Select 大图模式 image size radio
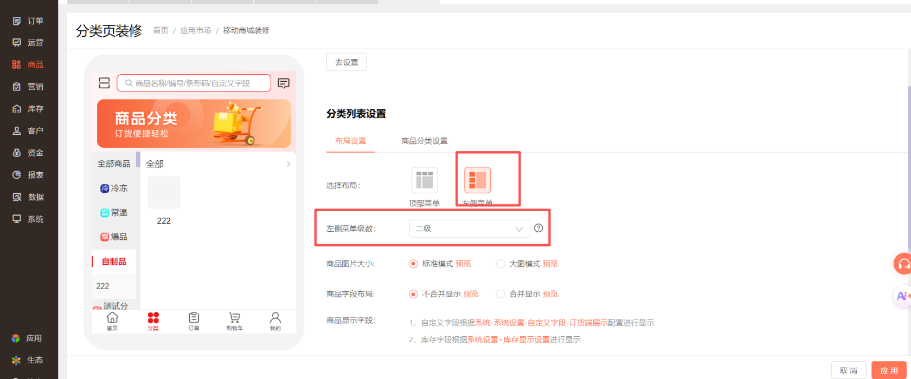Viewport: 911px width, 379px height. tap(501, 264)
